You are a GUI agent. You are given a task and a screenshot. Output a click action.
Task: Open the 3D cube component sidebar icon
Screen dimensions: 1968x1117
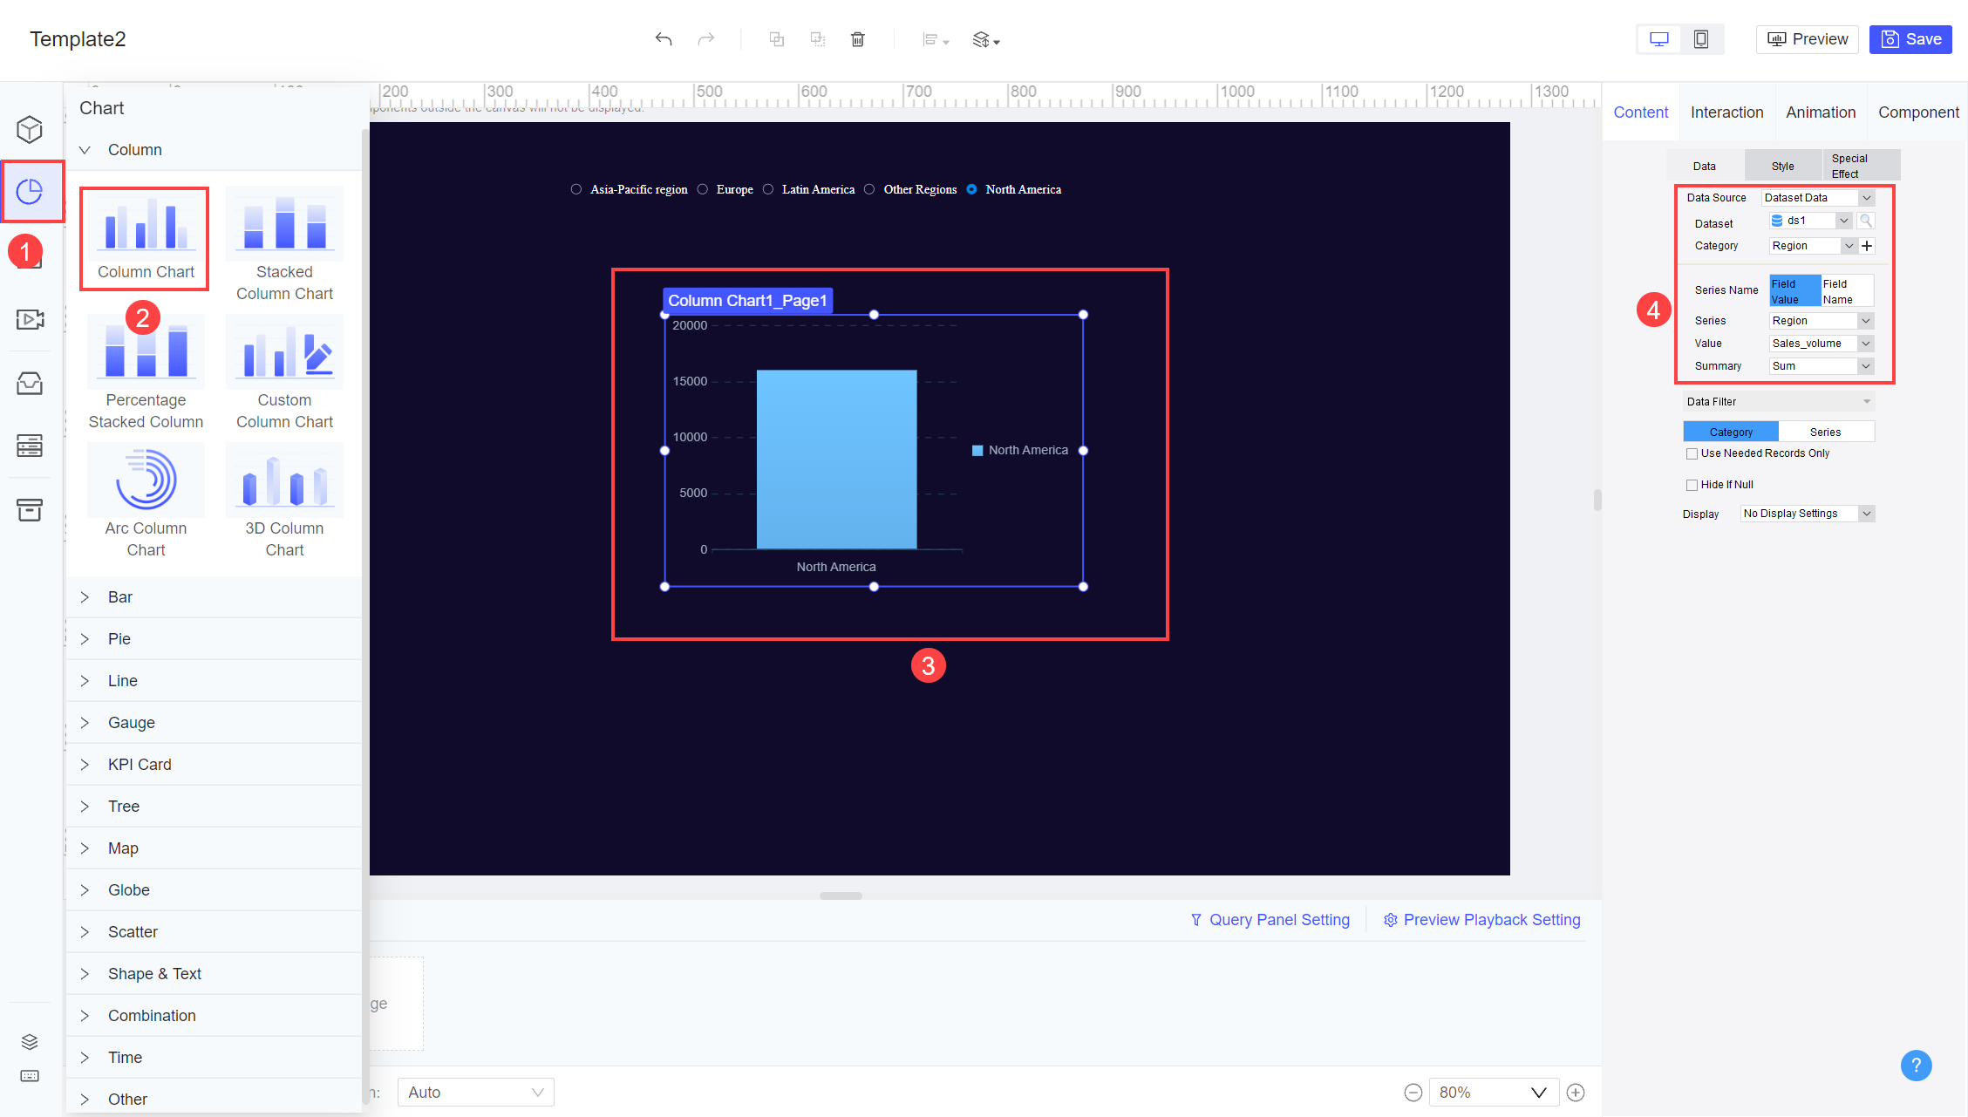coord(30,129)
